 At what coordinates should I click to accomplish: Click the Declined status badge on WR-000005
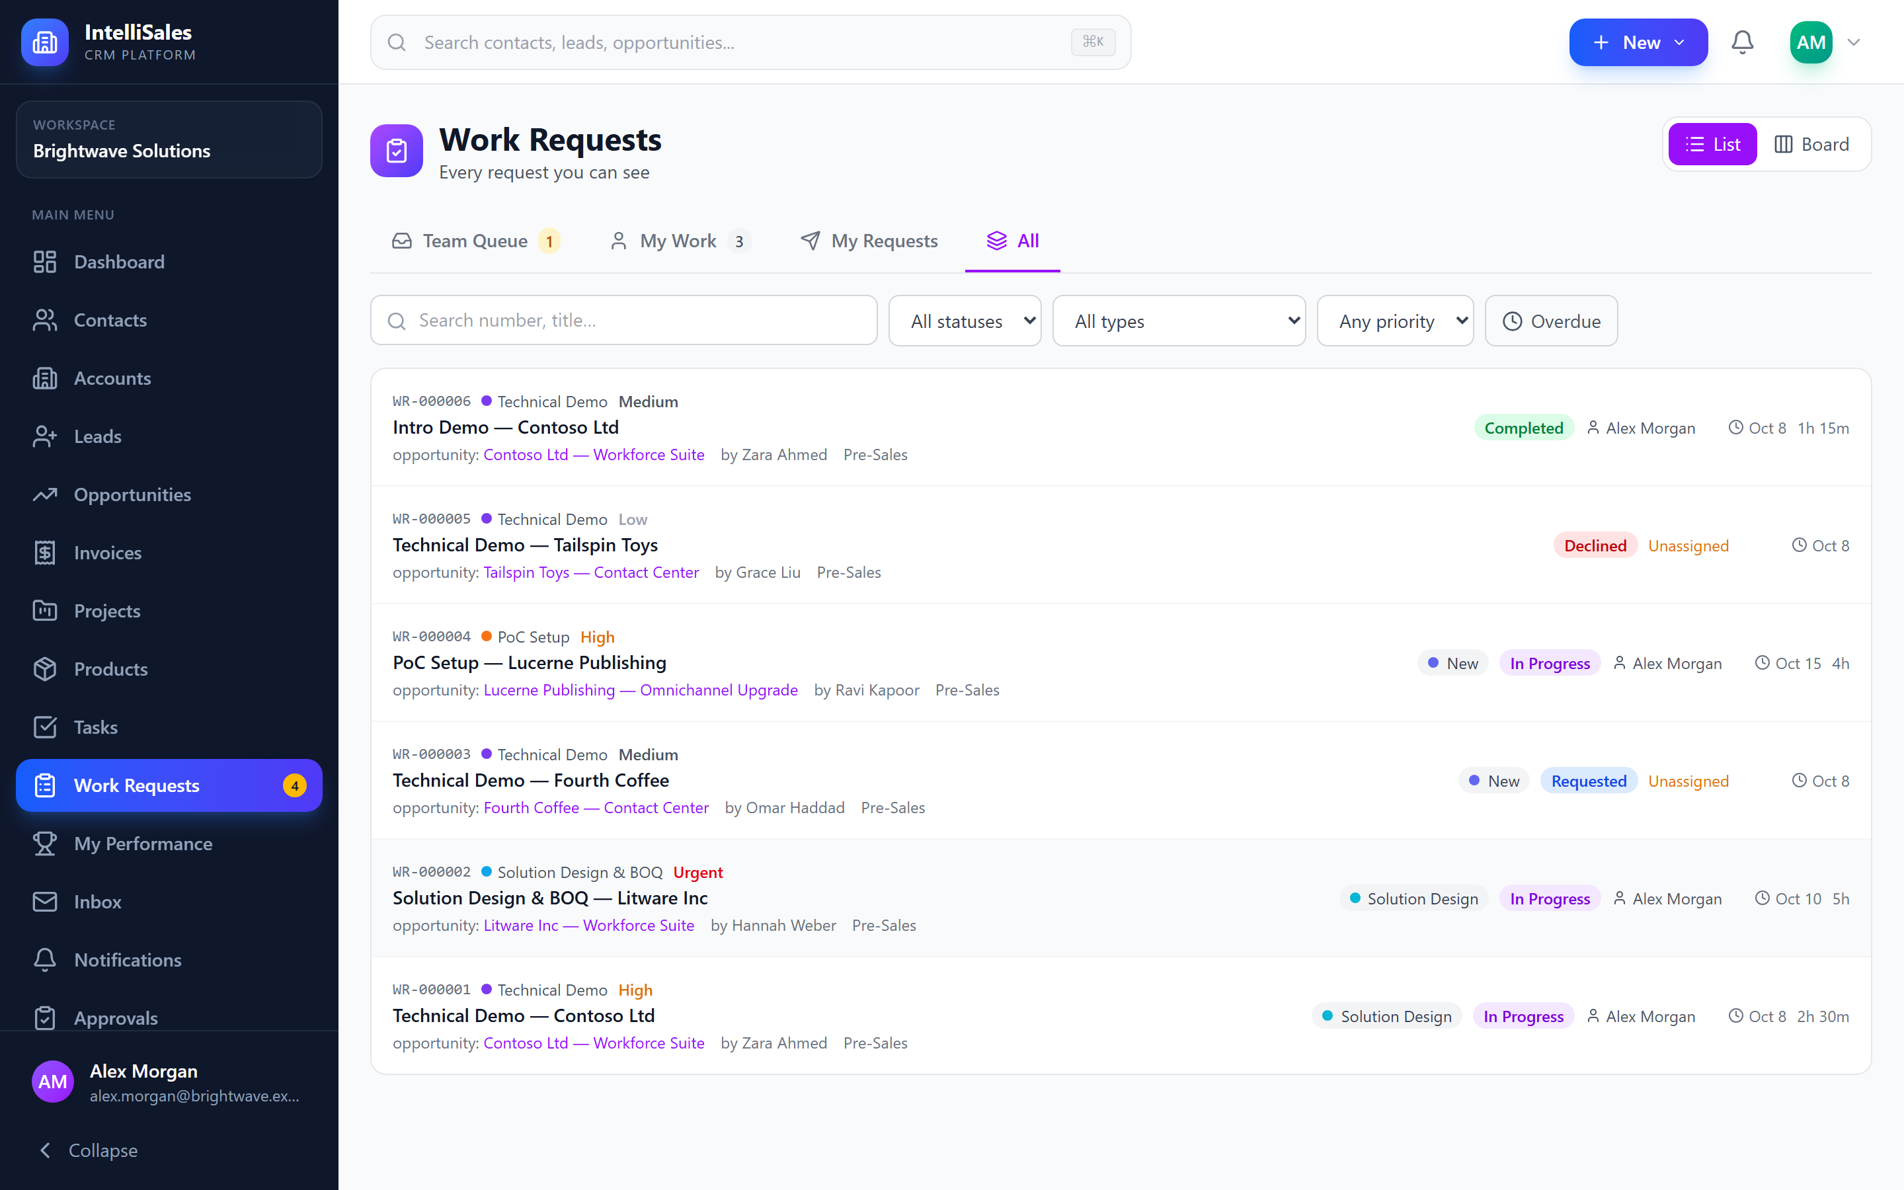coord(1595,545)
